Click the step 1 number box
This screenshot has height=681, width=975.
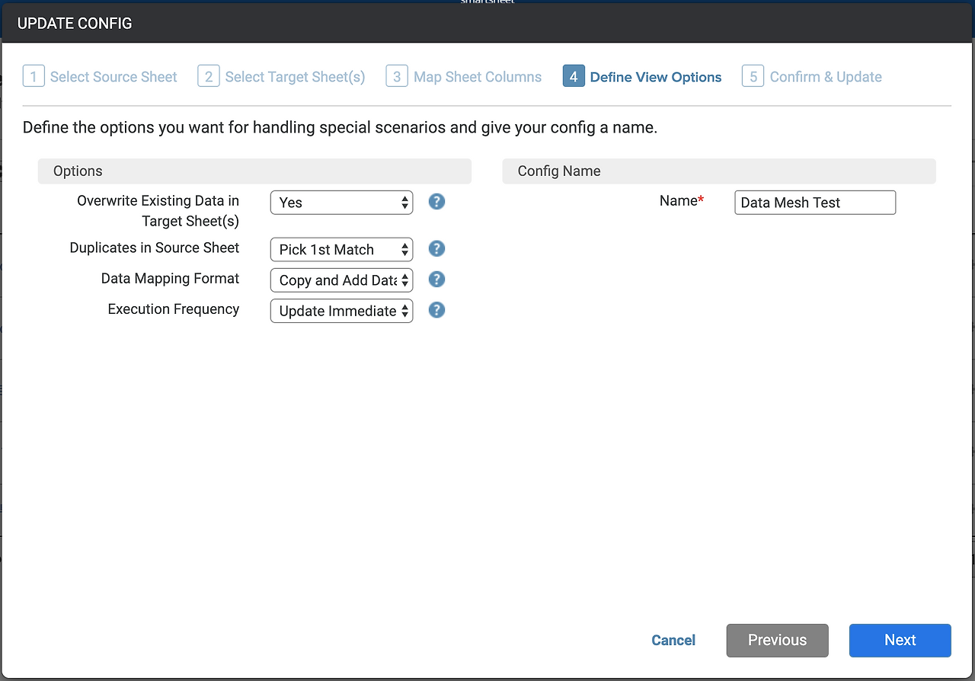pyautogui.click(x=34, y=76)
